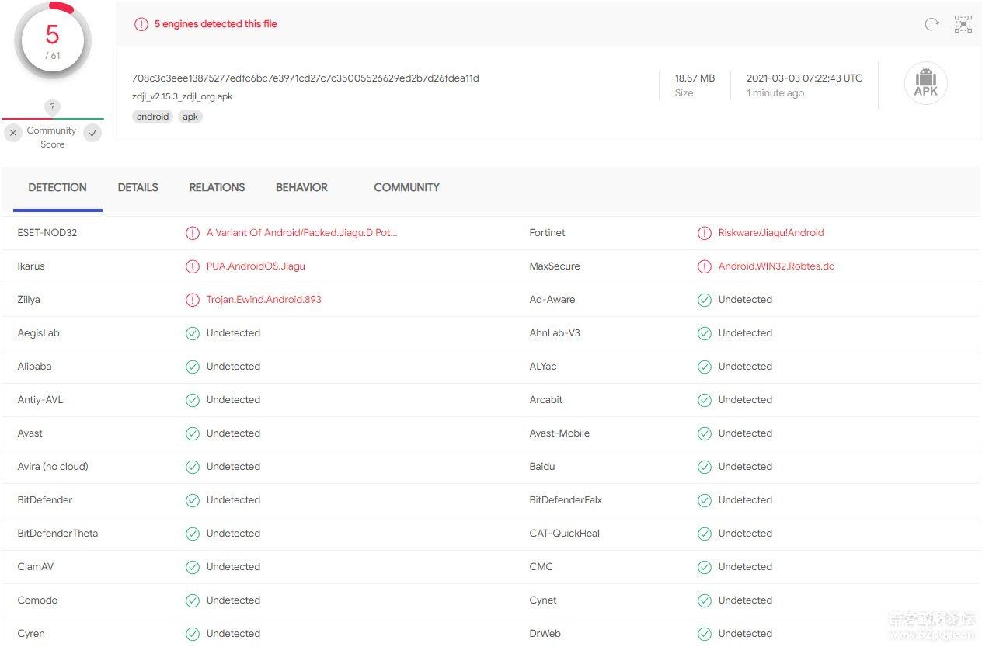Click the reanalyze refresh icon
982x647 pixels.
point(932,24)
